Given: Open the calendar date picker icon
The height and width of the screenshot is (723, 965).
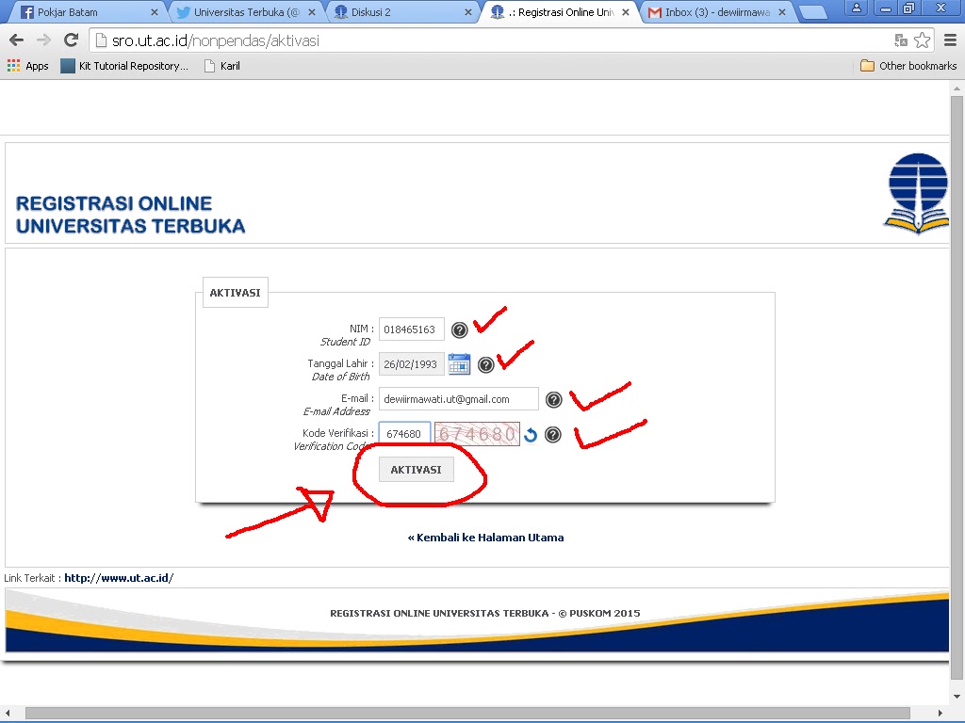Looking at the screenshot, I should [x=459, y=364].
